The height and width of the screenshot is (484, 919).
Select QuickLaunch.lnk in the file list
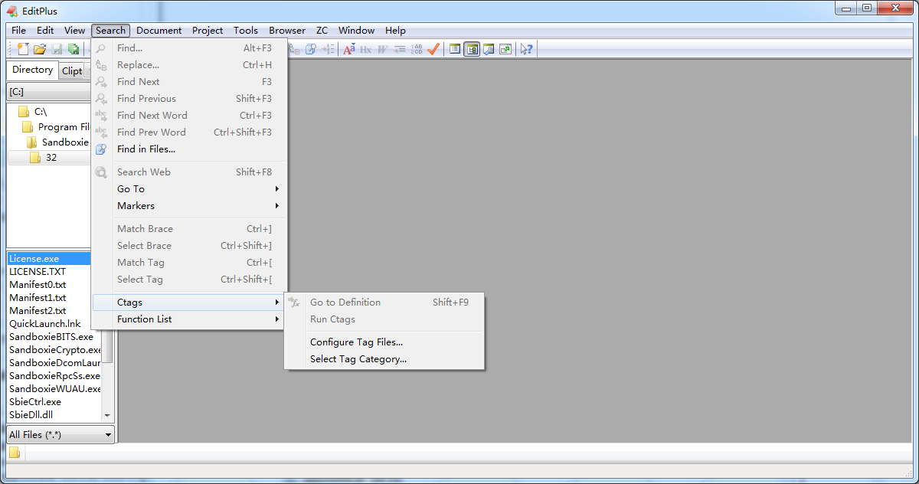[44, 324]
